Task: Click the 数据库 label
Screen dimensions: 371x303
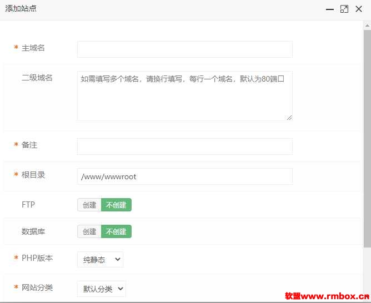Action: 33,231
